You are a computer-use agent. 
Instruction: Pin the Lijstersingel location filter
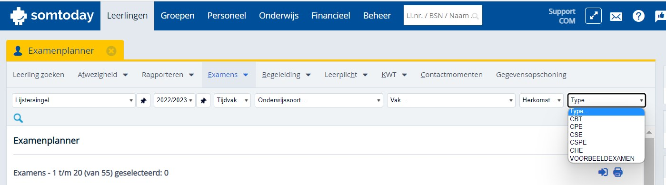tap(143, 100)
